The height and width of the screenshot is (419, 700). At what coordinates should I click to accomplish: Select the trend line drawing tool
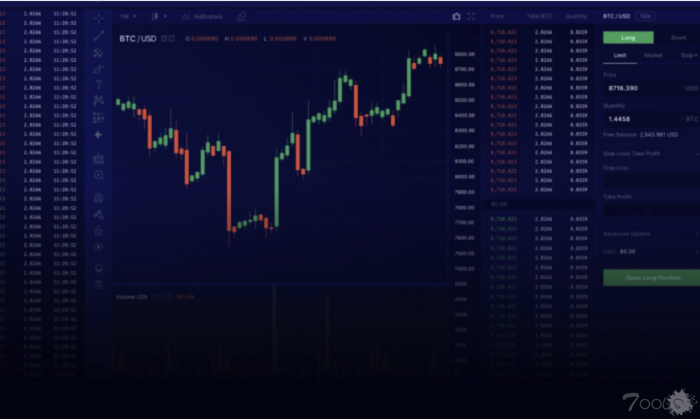[x=98, y=35]
